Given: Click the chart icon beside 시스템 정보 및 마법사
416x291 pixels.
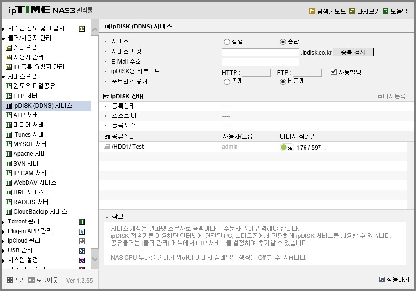Looking at the screenshot, I should coord(82,29).
